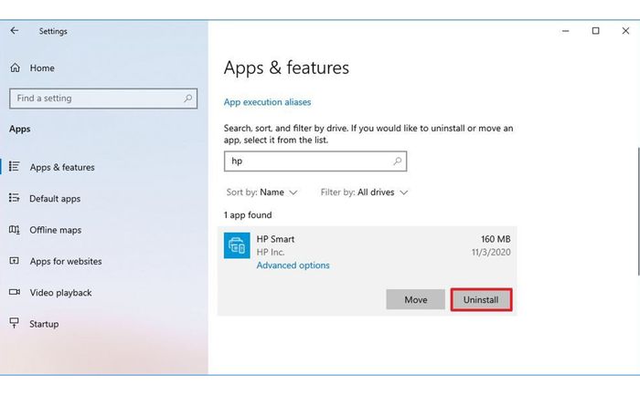This screenshot has width=640, height=395.
Task: Go to Home via house icon
Action: (x=16, y=68)
